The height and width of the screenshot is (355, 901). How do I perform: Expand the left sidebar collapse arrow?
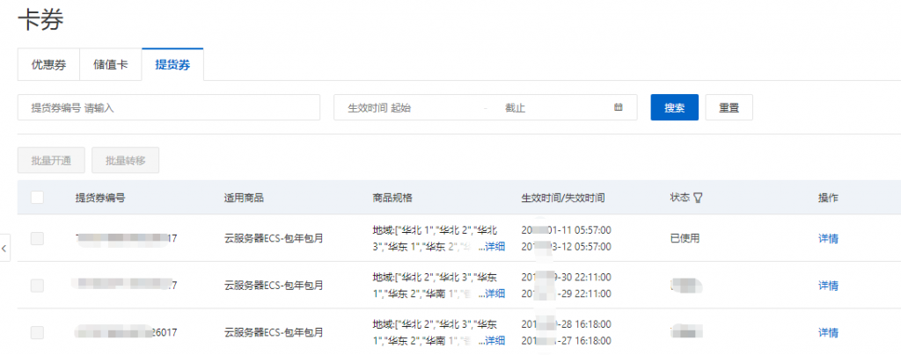tap(4, 250)
